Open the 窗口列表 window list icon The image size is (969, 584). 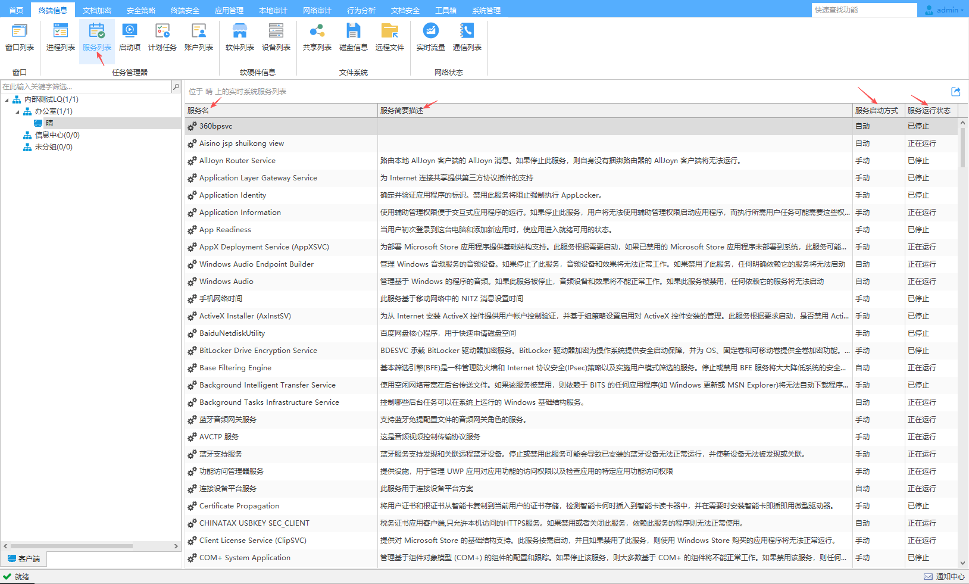coord(20,37)
